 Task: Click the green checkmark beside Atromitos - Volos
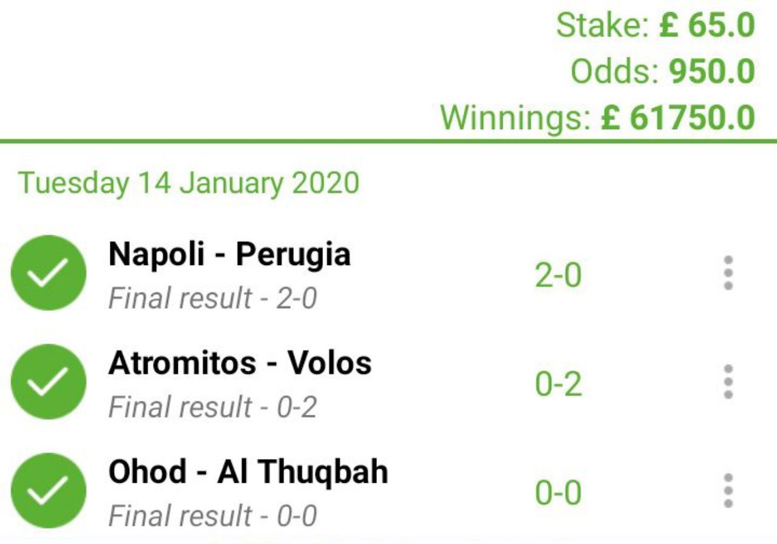coord(49,381)
